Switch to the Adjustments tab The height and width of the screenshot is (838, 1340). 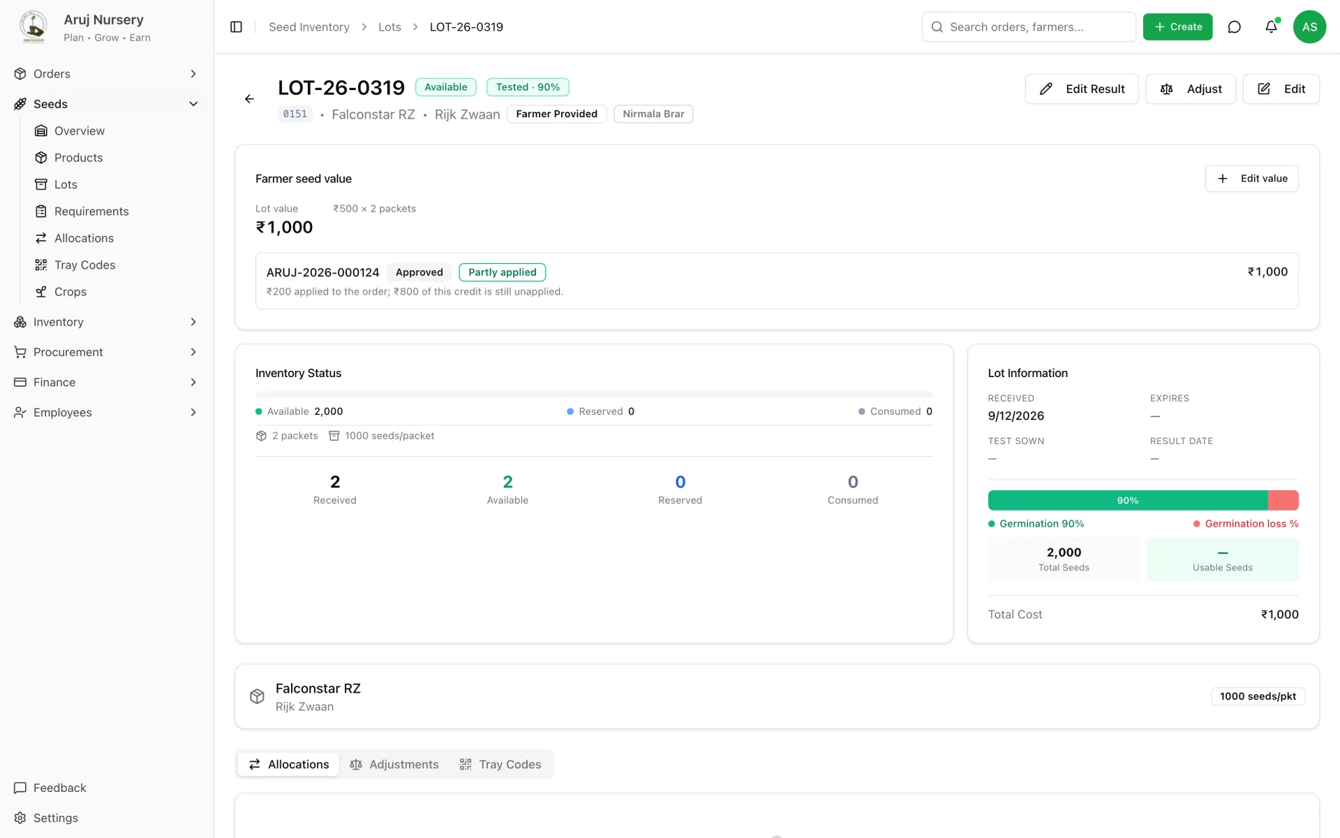tap(394, 765)
